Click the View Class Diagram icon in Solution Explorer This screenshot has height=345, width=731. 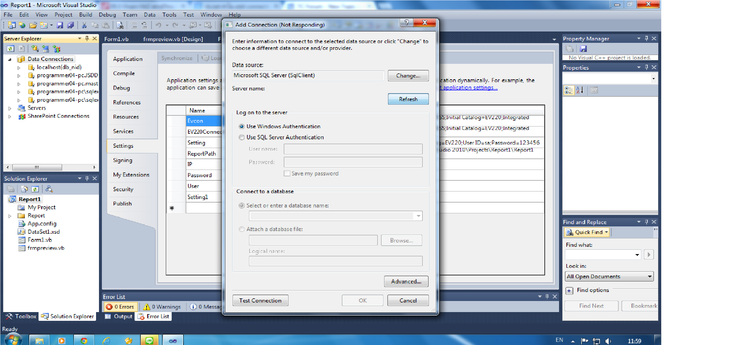[49, 189]
